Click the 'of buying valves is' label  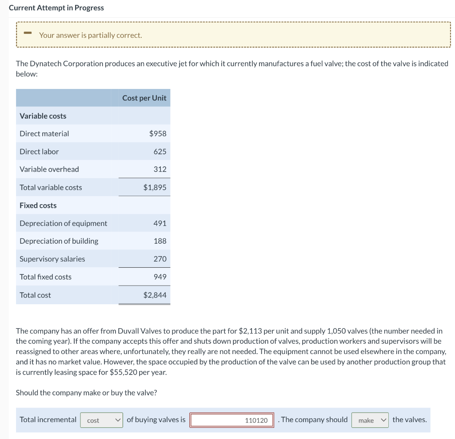click(x=156, y=419)
